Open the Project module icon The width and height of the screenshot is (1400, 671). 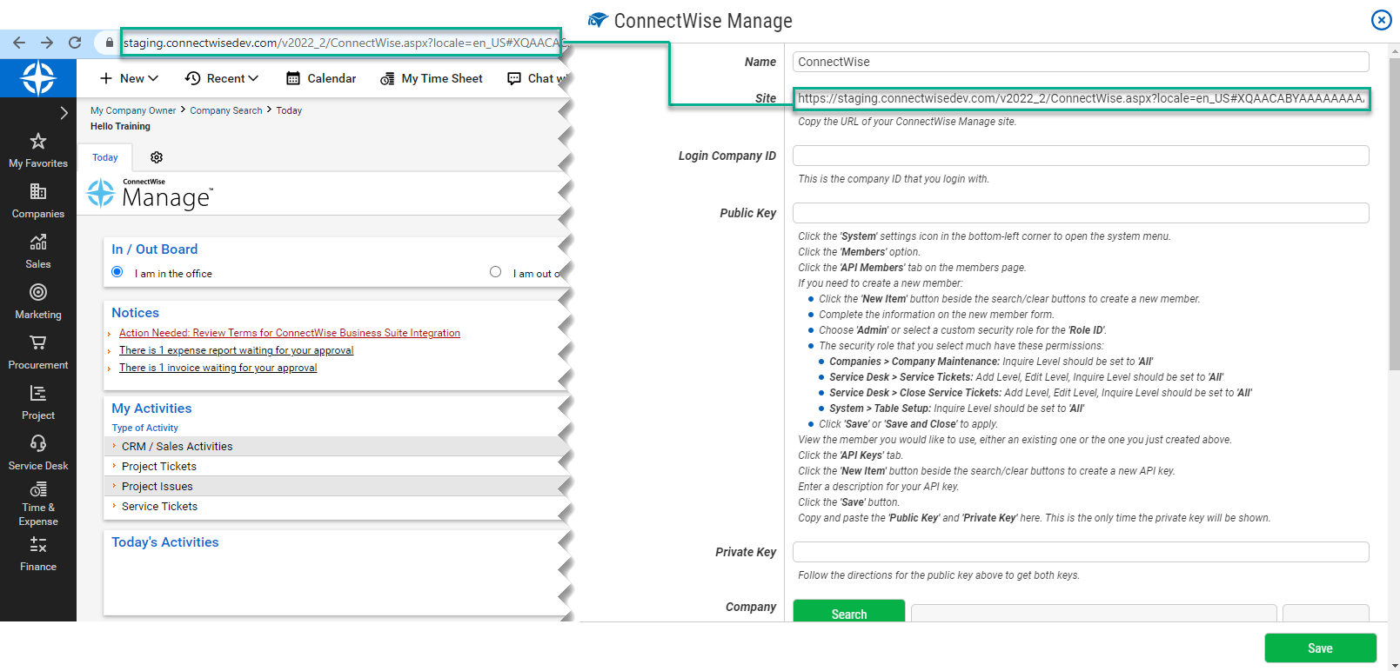pyautogui.click(x=38, y=393)
